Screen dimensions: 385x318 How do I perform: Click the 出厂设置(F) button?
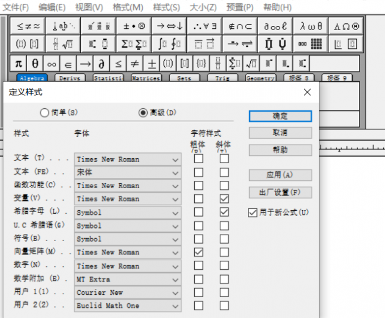click(x=280, y=192)
